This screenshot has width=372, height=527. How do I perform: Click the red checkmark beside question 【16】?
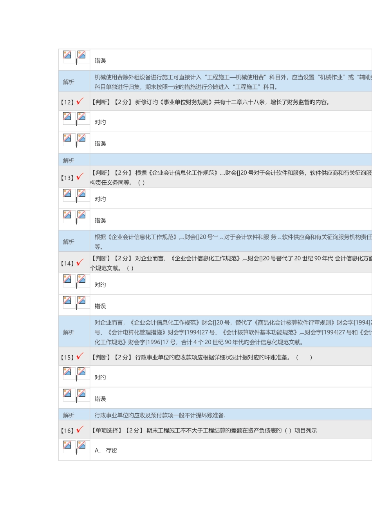tap(80, 429)
